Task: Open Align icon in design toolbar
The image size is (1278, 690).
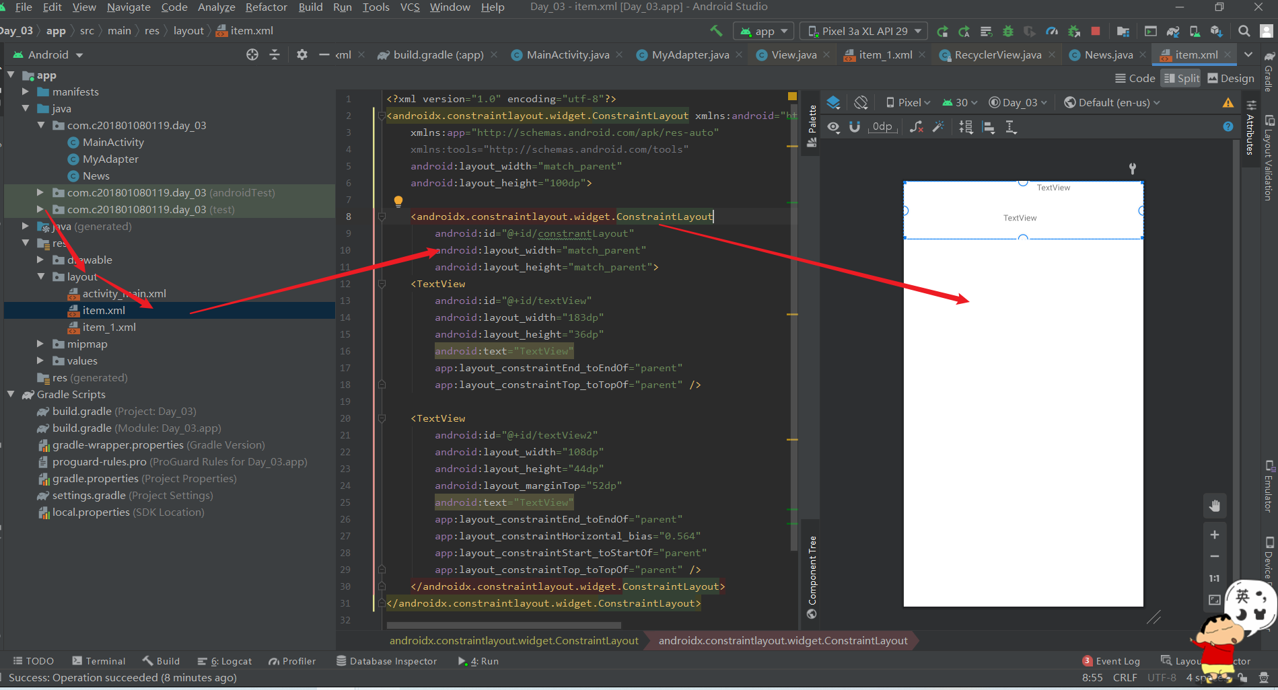Action: 989,126
